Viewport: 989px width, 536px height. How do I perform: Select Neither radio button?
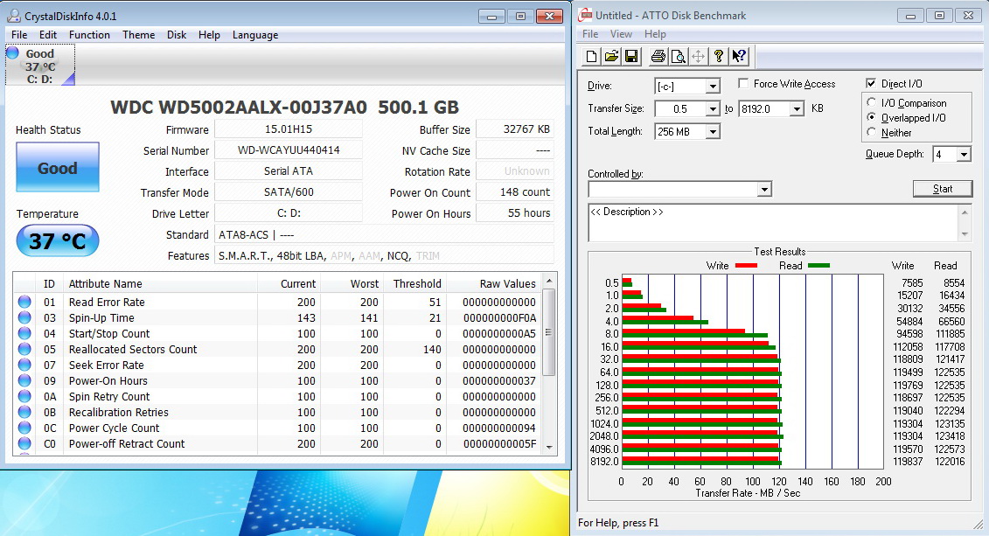[872, 132]
